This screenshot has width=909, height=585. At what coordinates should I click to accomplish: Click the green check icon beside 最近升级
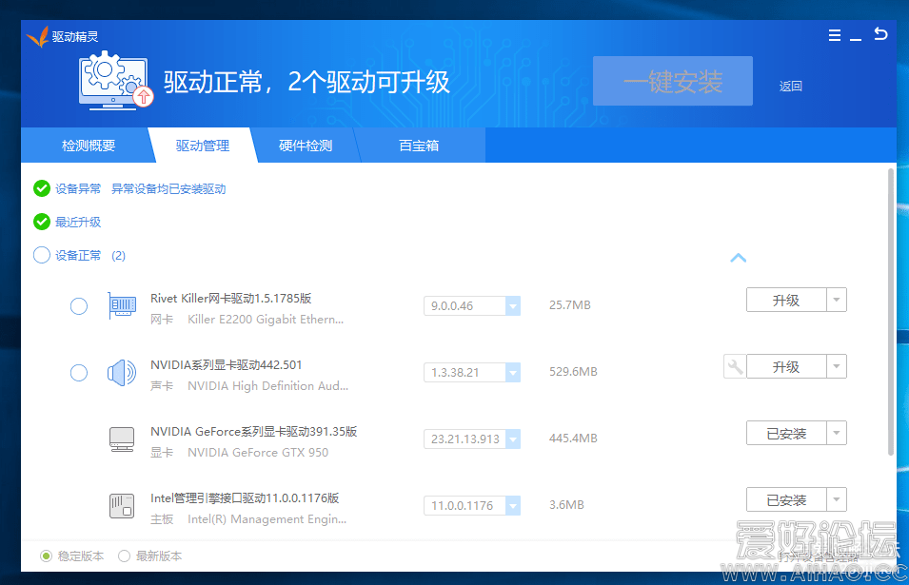click(42, 222)
